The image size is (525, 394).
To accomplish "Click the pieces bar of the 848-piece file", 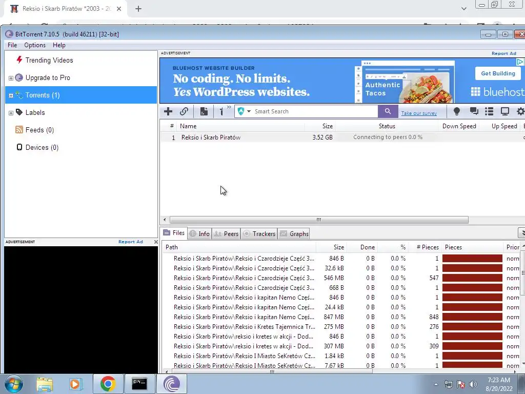I will click(x=472, y=317).
